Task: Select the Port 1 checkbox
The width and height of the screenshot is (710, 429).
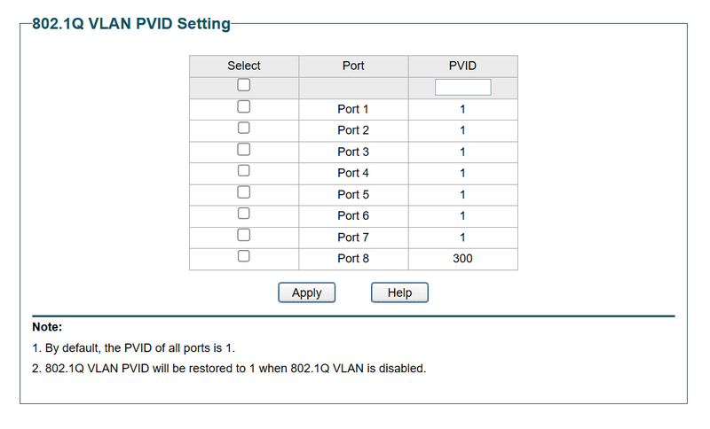Action: 243,107
